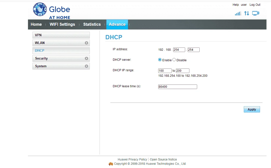Click the 'DHCP lease time (s):' label
Screen dimensions: 271x168
click(127, 86)
